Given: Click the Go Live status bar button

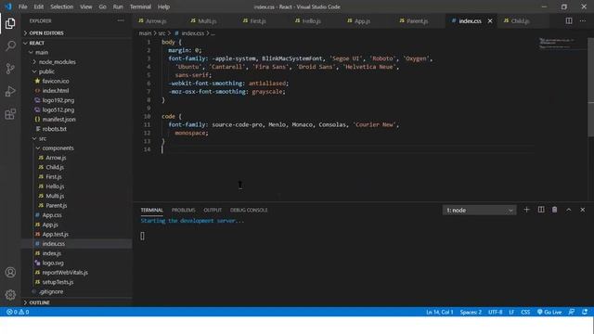Looking at the screenshot, I should click(549, 312).
